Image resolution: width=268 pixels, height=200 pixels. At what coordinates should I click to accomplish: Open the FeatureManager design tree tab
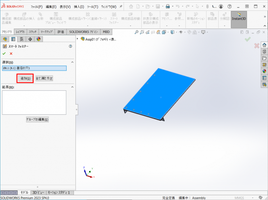[x=5, y=39]
